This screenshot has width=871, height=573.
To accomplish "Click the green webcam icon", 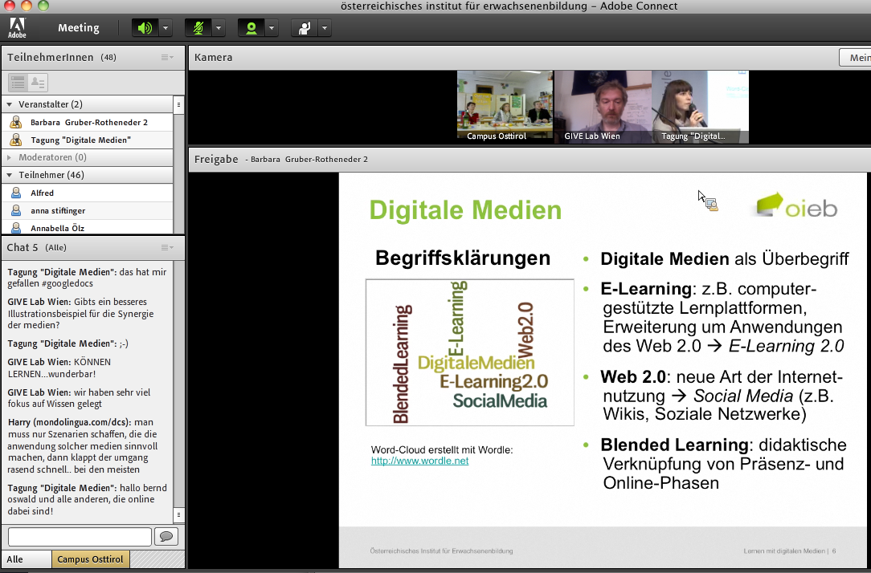I will (251, 28).
